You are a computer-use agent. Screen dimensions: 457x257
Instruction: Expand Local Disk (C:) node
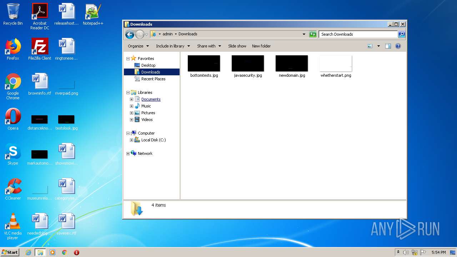click(131, 140)
